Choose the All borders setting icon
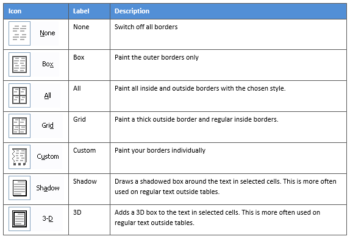Viewport: 350px width, 239px height. tap(20, 95)
